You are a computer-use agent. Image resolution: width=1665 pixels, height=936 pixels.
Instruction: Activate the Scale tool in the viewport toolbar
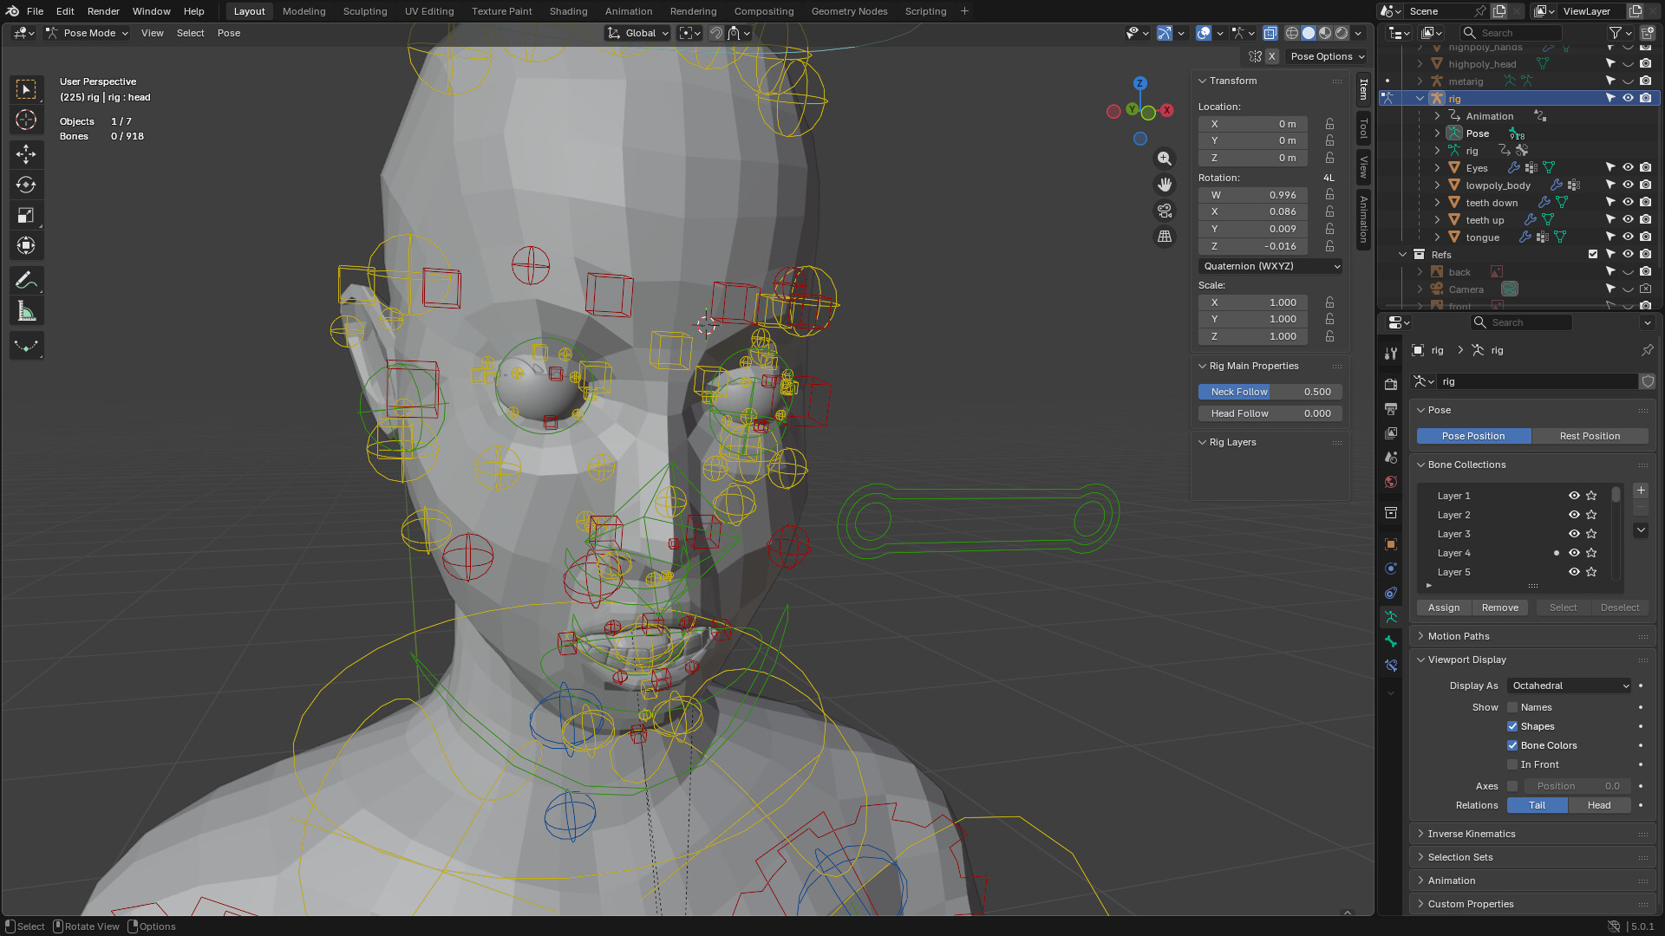click(x=26, y=215)
